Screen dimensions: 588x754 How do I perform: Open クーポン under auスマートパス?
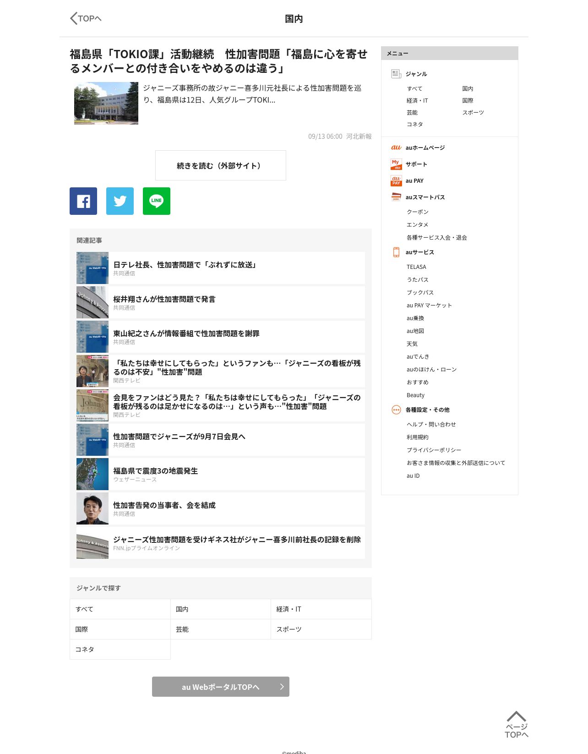418,212
